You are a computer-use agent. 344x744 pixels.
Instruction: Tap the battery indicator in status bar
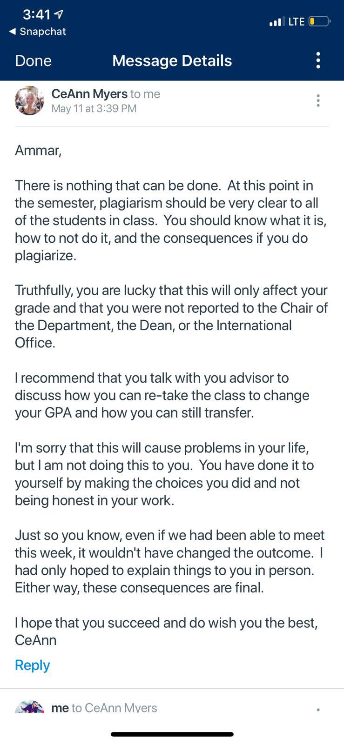pyautogui.click(x=319, y=21)
